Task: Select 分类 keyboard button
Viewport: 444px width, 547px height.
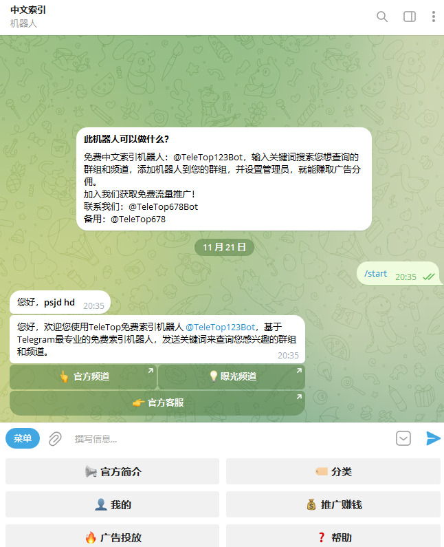Action: (333, 471)
